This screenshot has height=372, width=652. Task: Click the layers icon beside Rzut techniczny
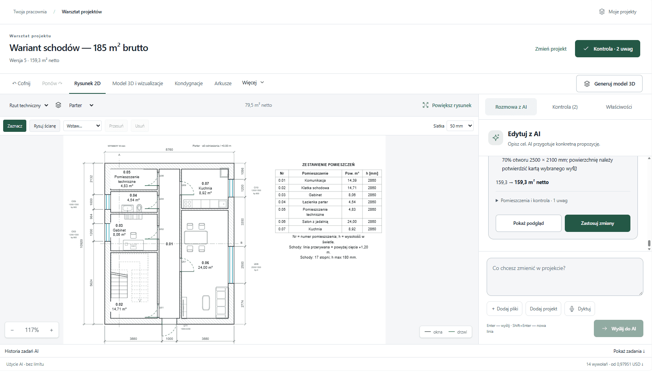point(58,105)
